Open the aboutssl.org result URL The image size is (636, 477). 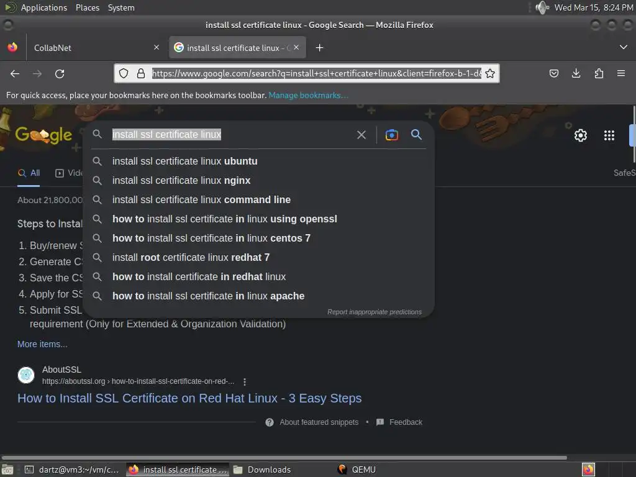[x=138, y=381]
